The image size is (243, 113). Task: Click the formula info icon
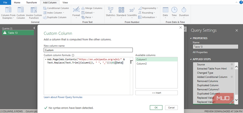(73, 55)
